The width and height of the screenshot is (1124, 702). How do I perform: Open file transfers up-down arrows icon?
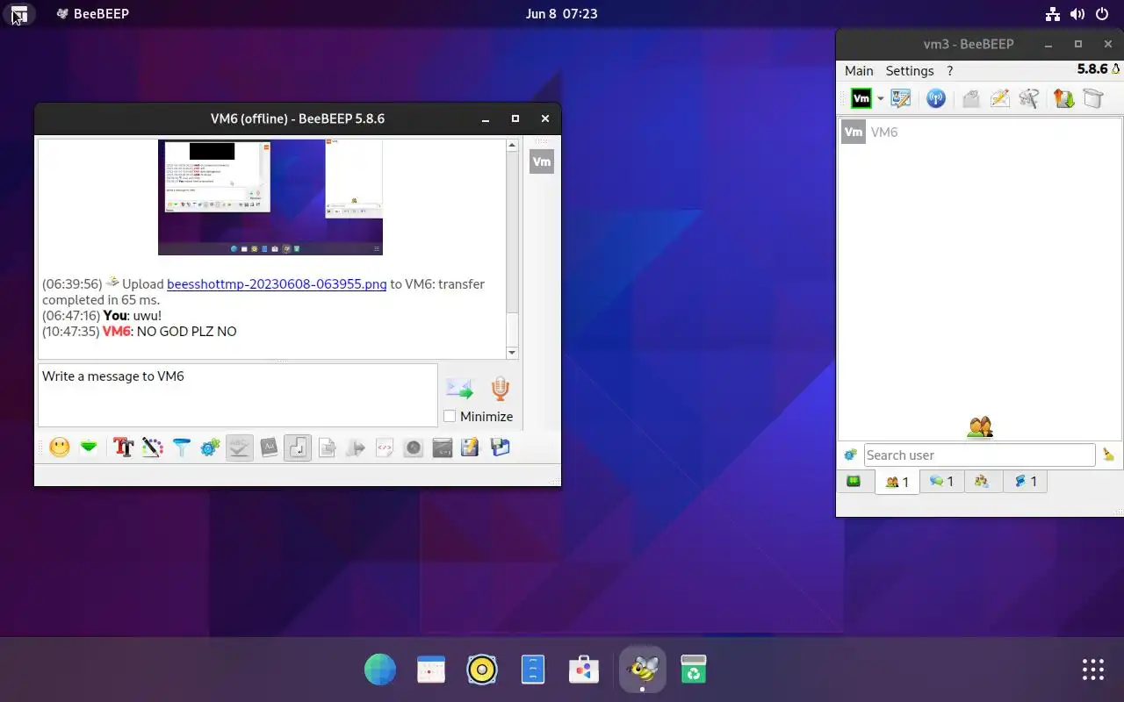(x=1063, y=98)
